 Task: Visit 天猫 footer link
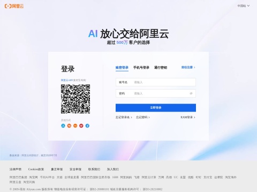pyautogui.click(x=59, y=177)
